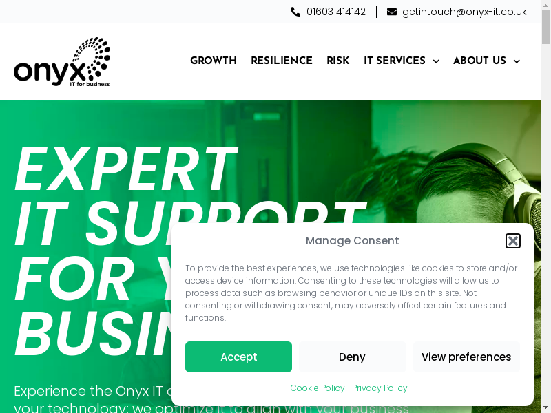The height and width of the screenshot is (413, 551).
Task: Call the 01603 414142 phone number
Action: (336, 12)
